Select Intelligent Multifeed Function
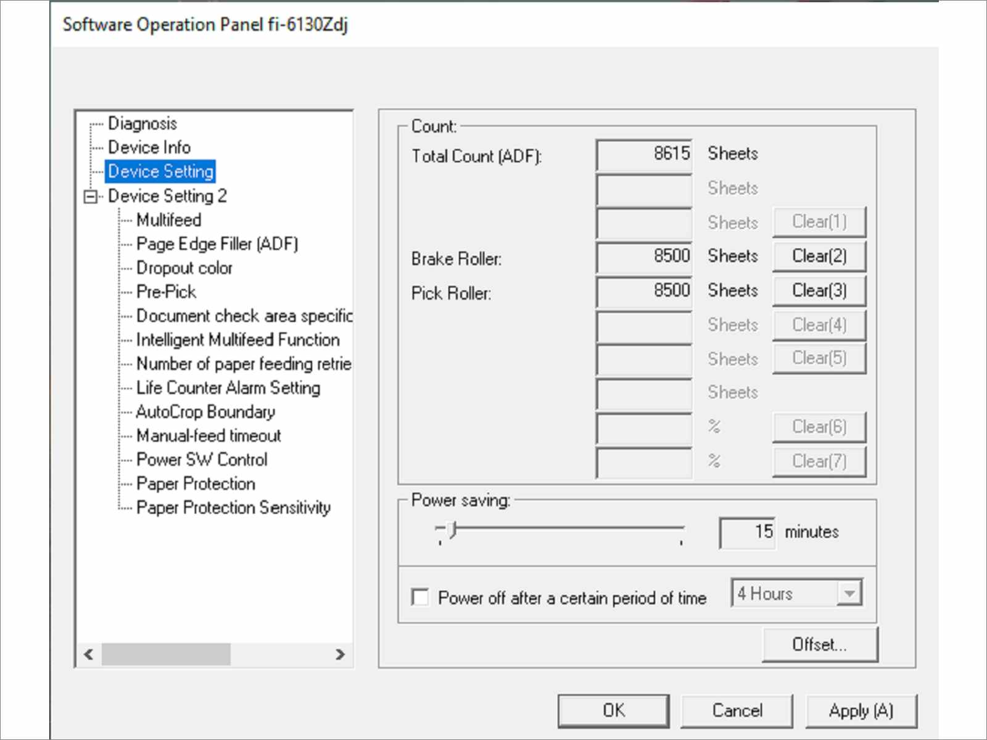 click(237, 340)
